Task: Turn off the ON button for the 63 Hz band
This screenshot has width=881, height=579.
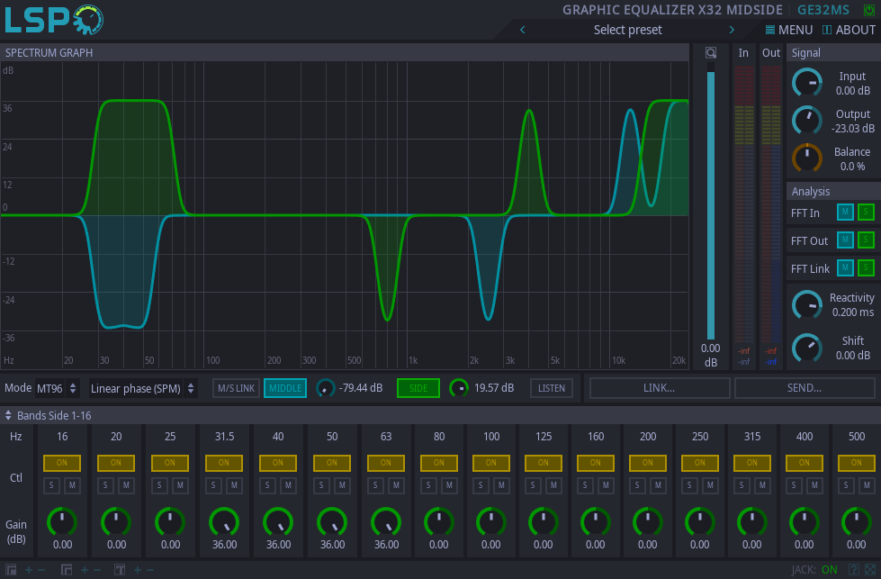Action: pos(386,463)
